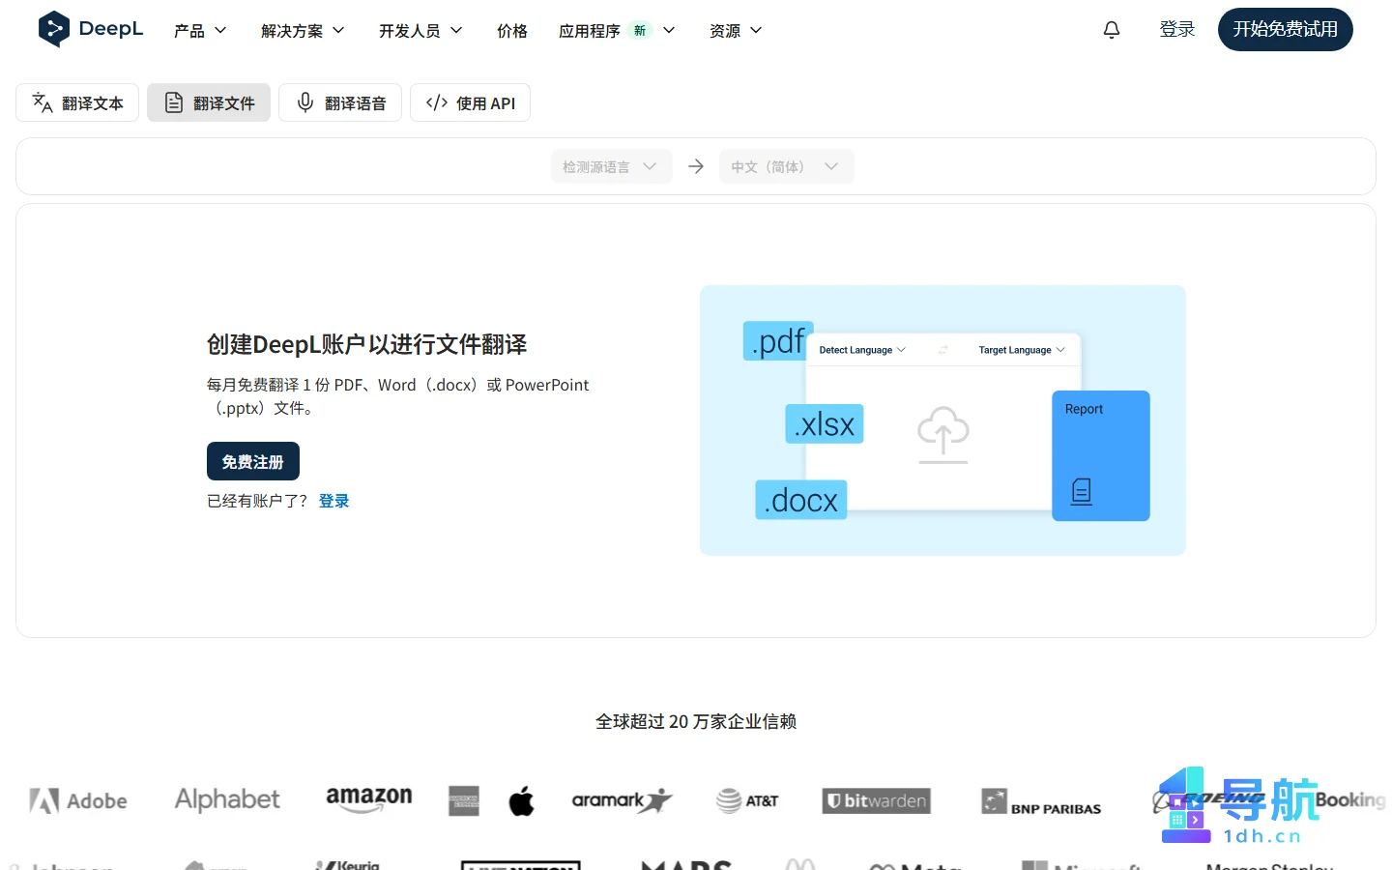The image size is (1392, 870).
Task: Click the .docx file type badge
Action: pyautogui.click(x=801, y=500)
